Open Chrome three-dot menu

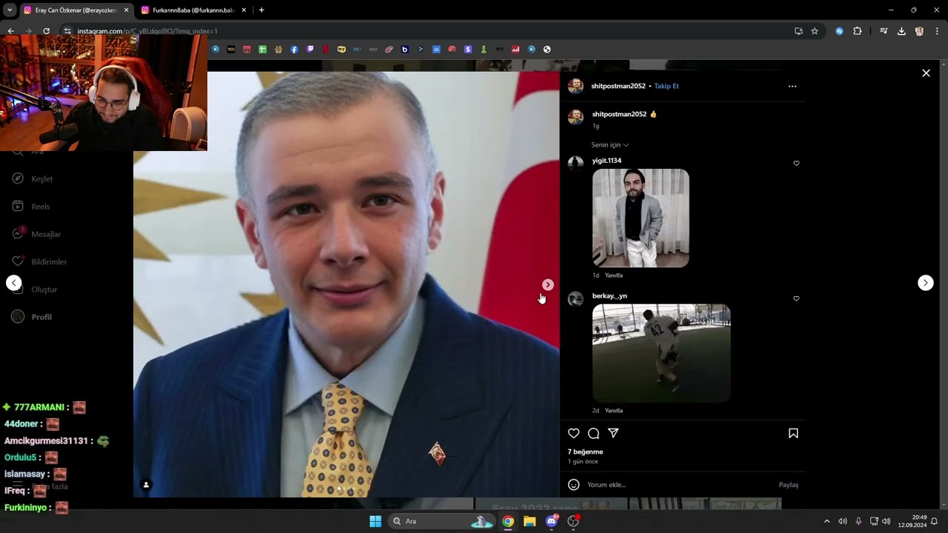(937, 31)
